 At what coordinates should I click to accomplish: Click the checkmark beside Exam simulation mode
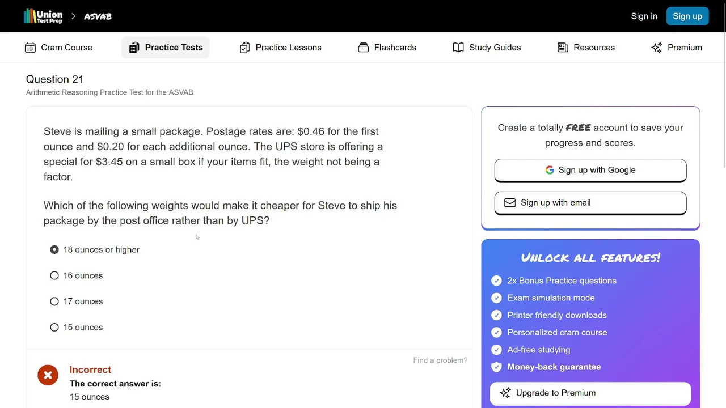point(496,298)
